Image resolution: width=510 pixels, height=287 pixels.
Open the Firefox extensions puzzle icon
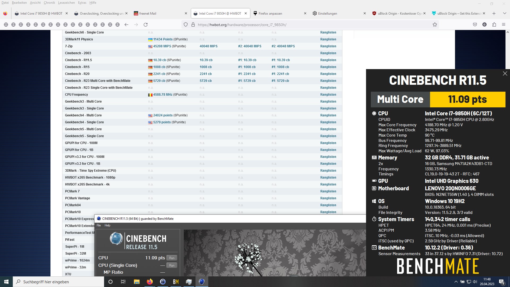[494, 25]
